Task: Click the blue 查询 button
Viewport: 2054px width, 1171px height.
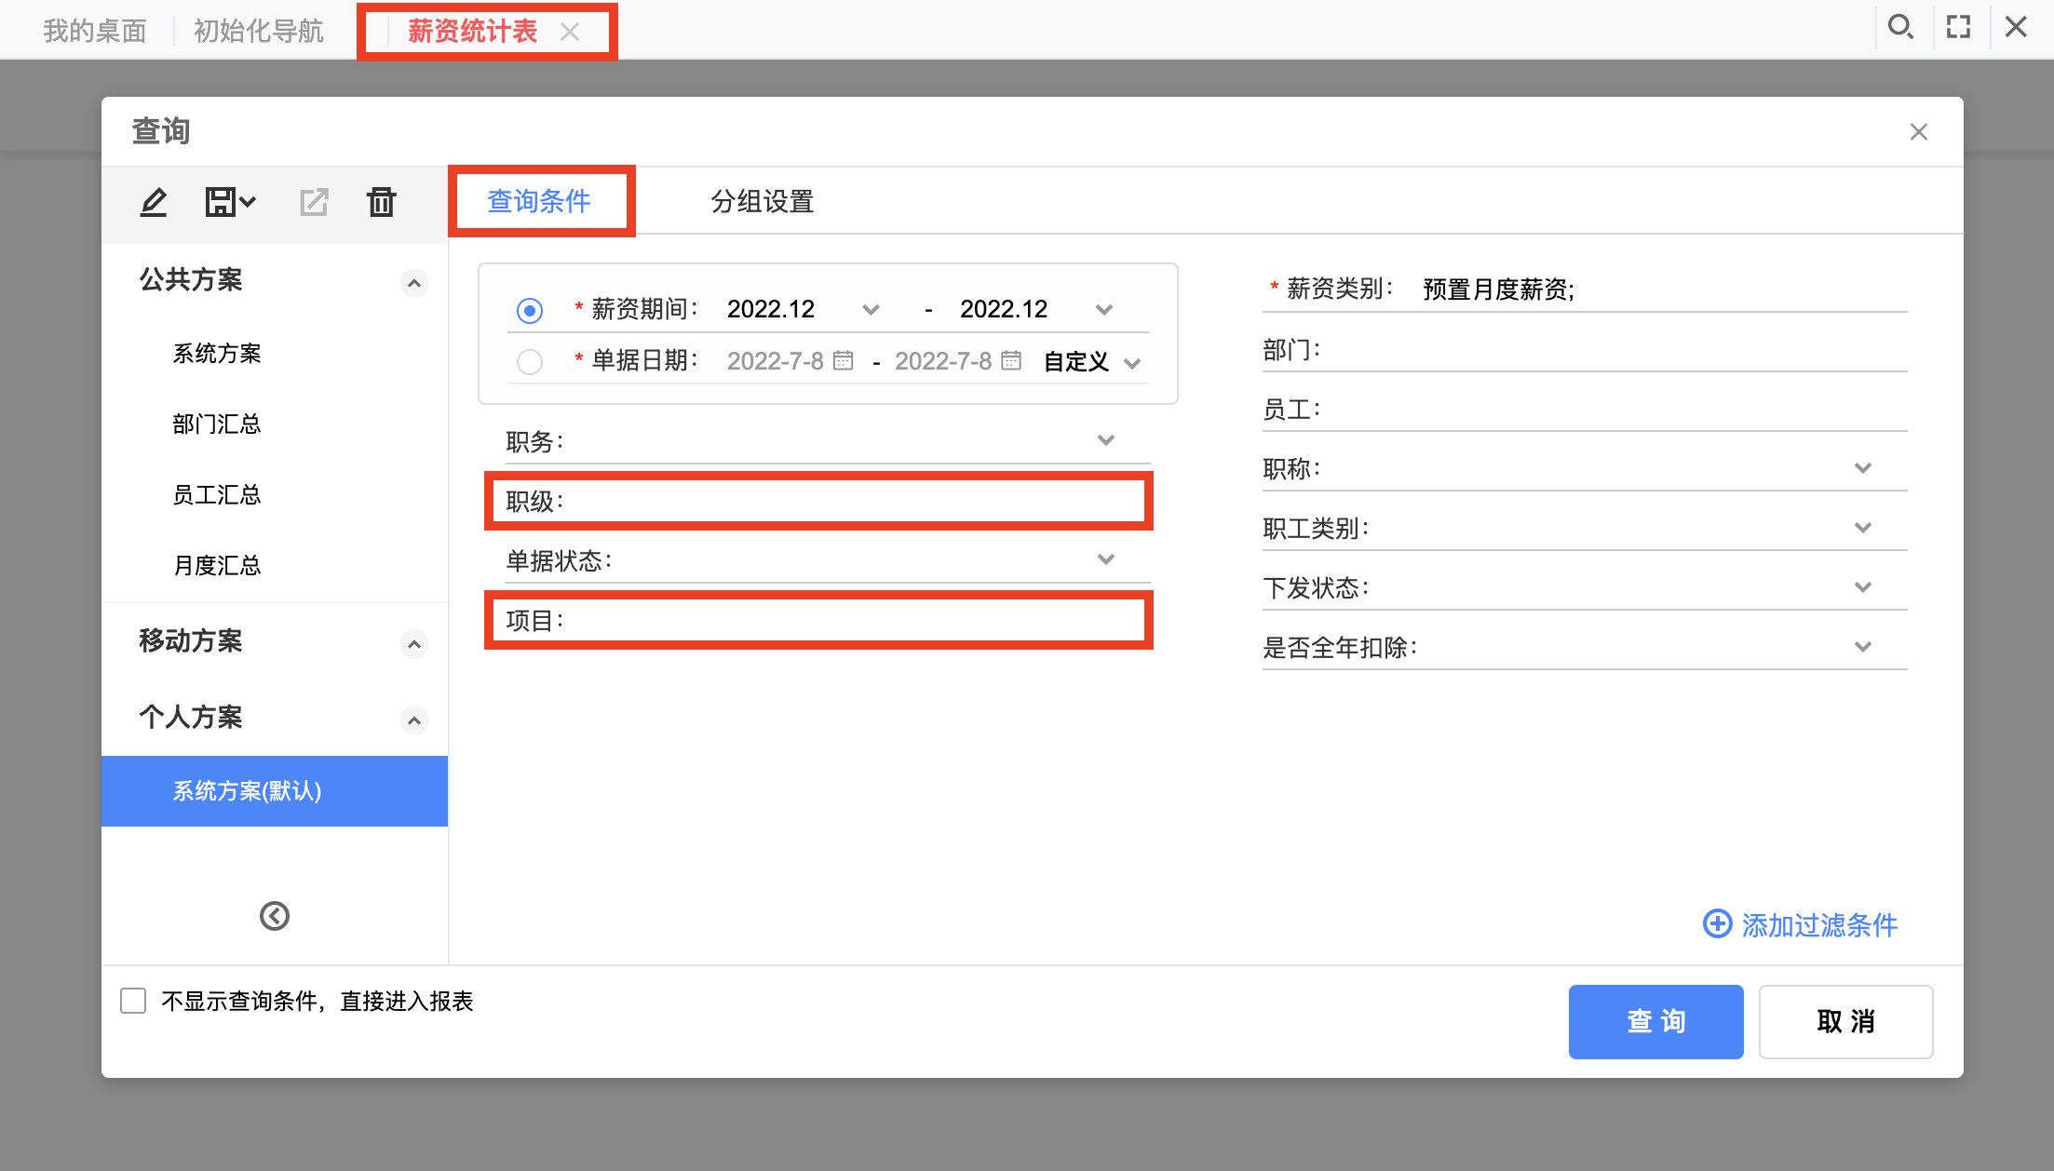Action: [1655, 1021]
